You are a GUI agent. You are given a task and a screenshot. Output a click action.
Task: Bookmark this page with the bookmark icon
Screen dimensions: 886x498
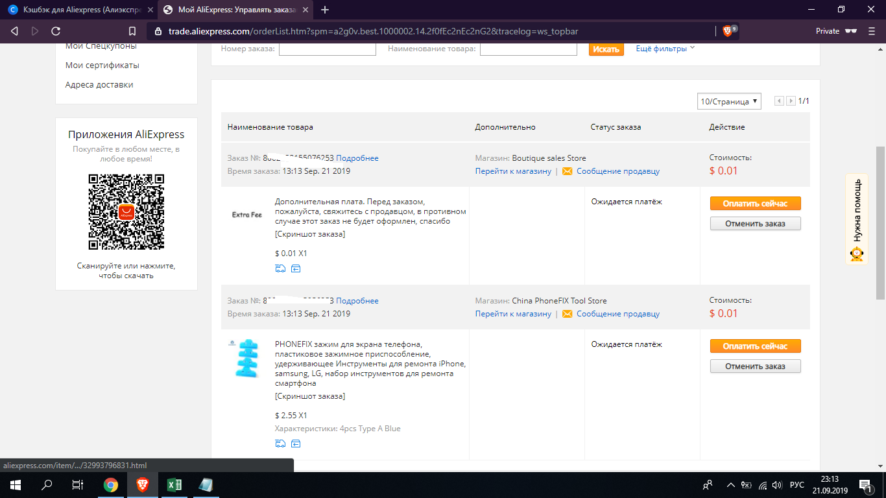click(132, 31)
